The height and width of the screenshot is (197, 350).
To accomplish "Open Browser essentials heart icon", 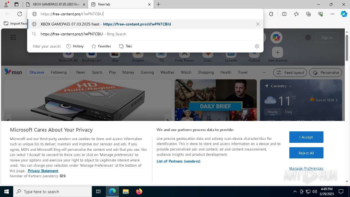I will click(320, 14).
